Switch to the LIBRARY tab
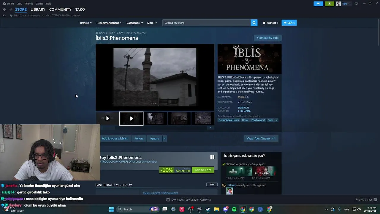 [x=38, y=10]
